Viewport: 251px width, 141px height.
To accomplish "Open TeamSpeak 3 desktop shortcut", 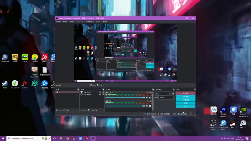I will 5,59.
